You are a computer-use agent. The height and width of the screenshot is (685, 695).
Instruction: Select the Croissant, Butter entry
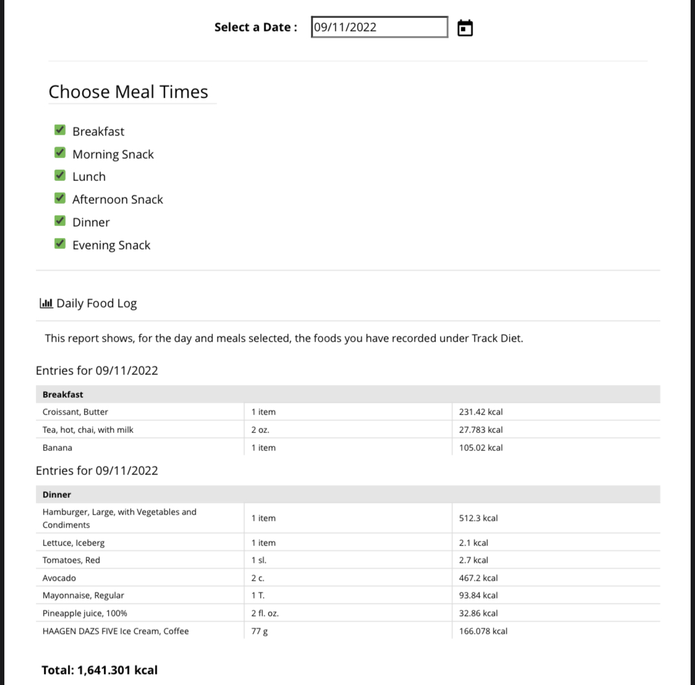click(x=75, y=412)
